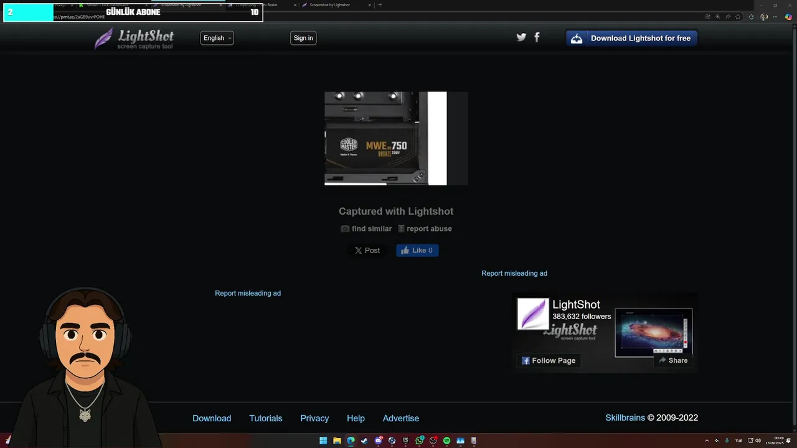This screenshot has width=797, height=448.
Task: Open volume control from the tray speaker icon
Action: coord(758,441)
